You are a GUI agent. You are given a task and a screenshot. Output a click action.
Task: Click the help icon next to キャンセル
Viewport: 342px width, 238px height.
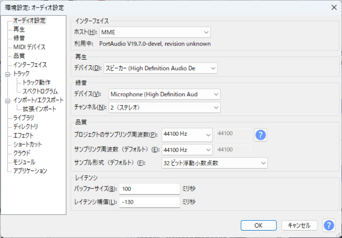329,225
